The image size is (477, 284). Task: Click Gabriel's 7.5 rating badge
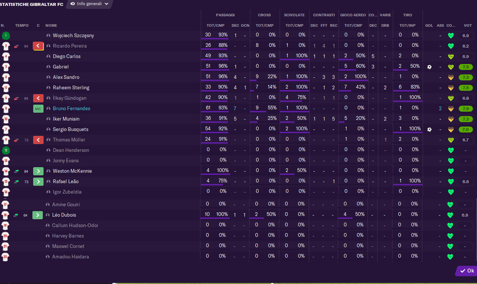coord(465,67)
